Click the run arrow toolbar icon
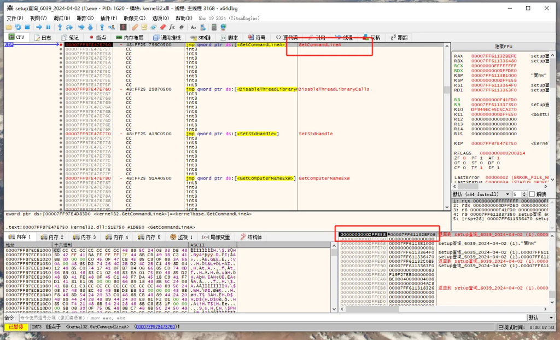Image resolution: width=560 pixels, height=340 pixels. coord(39,27)
